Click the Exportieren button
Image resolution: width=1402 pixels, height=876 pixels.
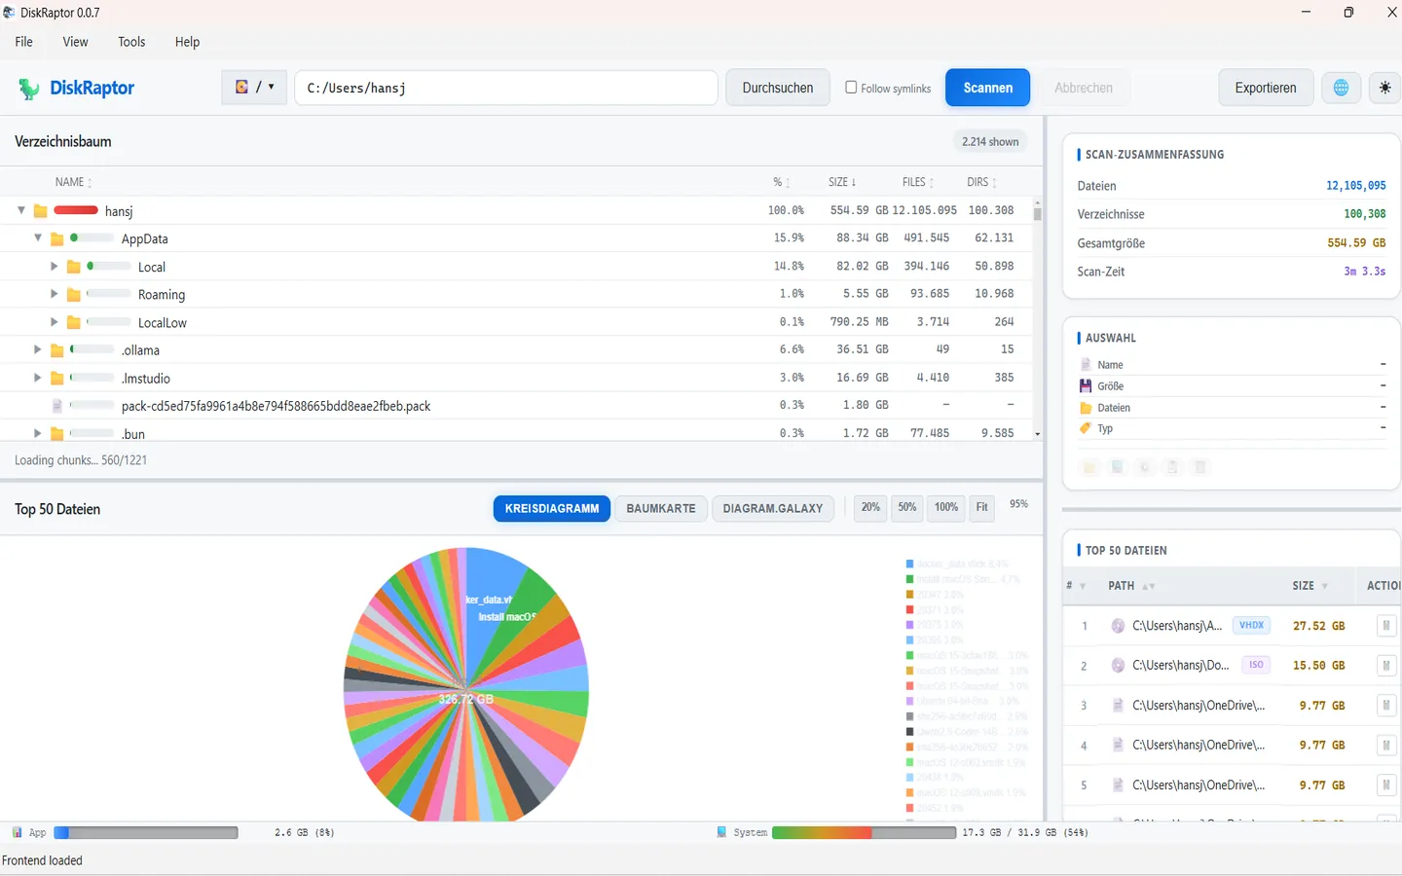point(1266,88)
